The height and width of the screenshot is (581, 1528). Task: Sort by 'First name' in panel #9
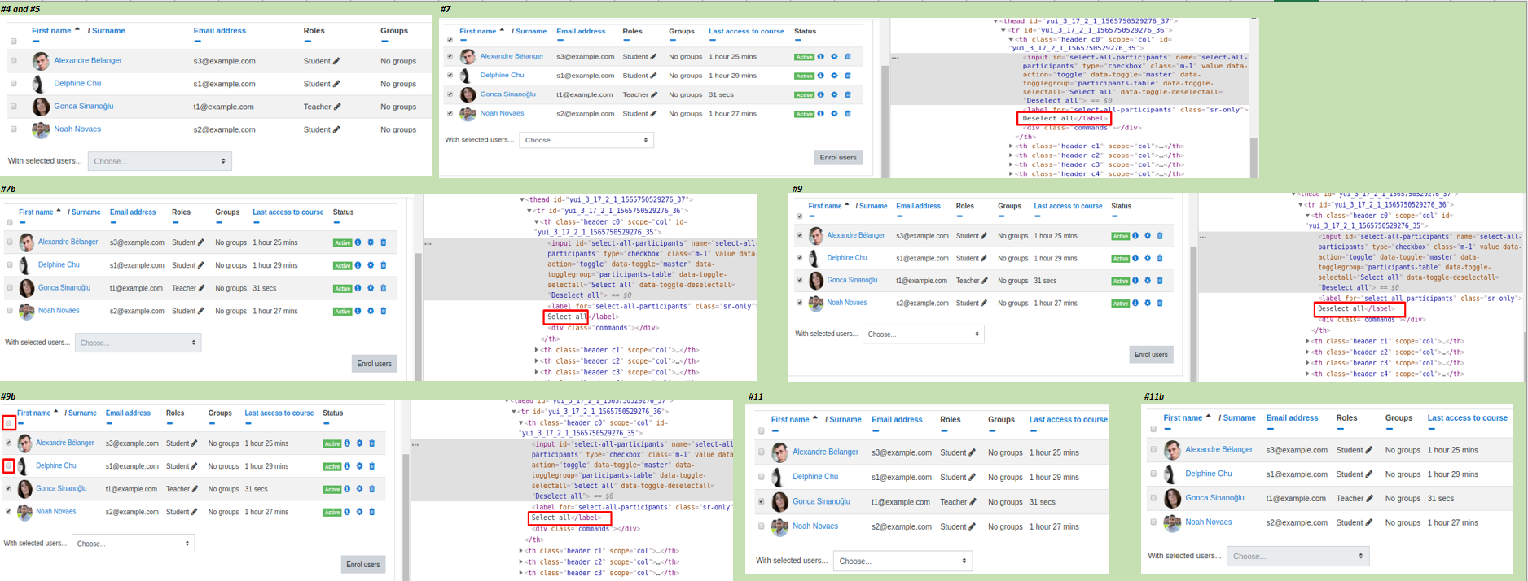(x=824, y=207)
